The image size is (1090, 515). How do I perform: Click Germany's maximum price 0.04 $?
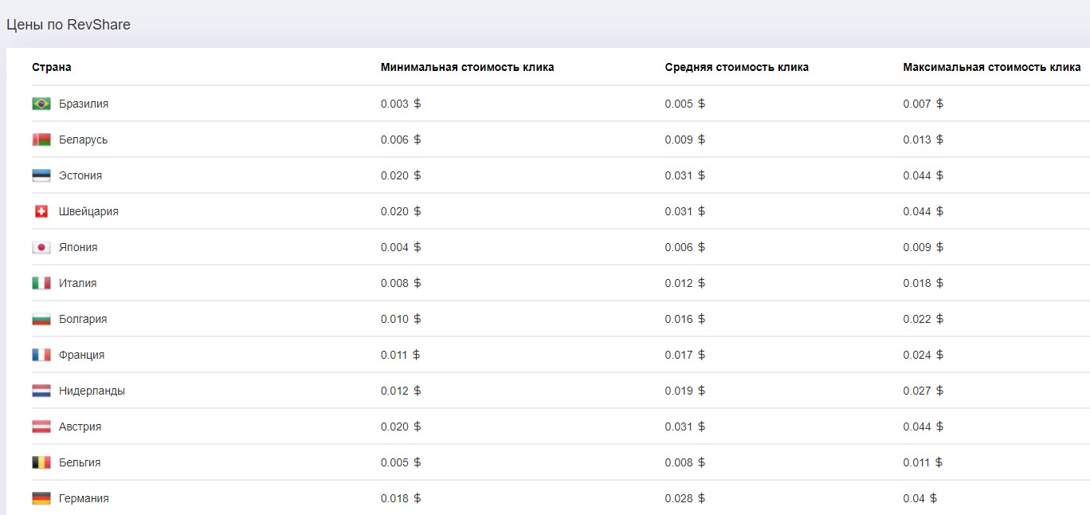pyautogui.click(x=919, y=498)
